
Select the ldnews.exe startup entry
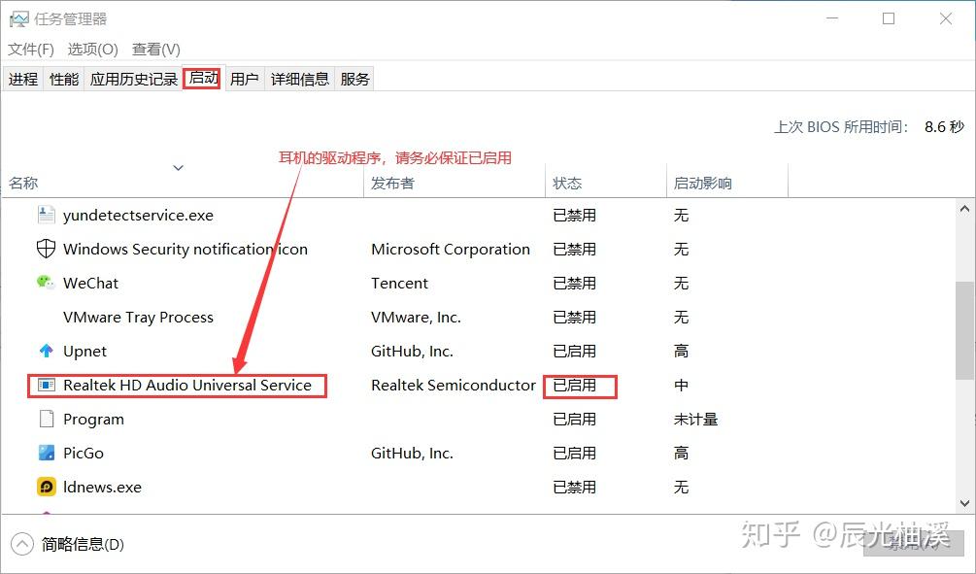[102, 487]
